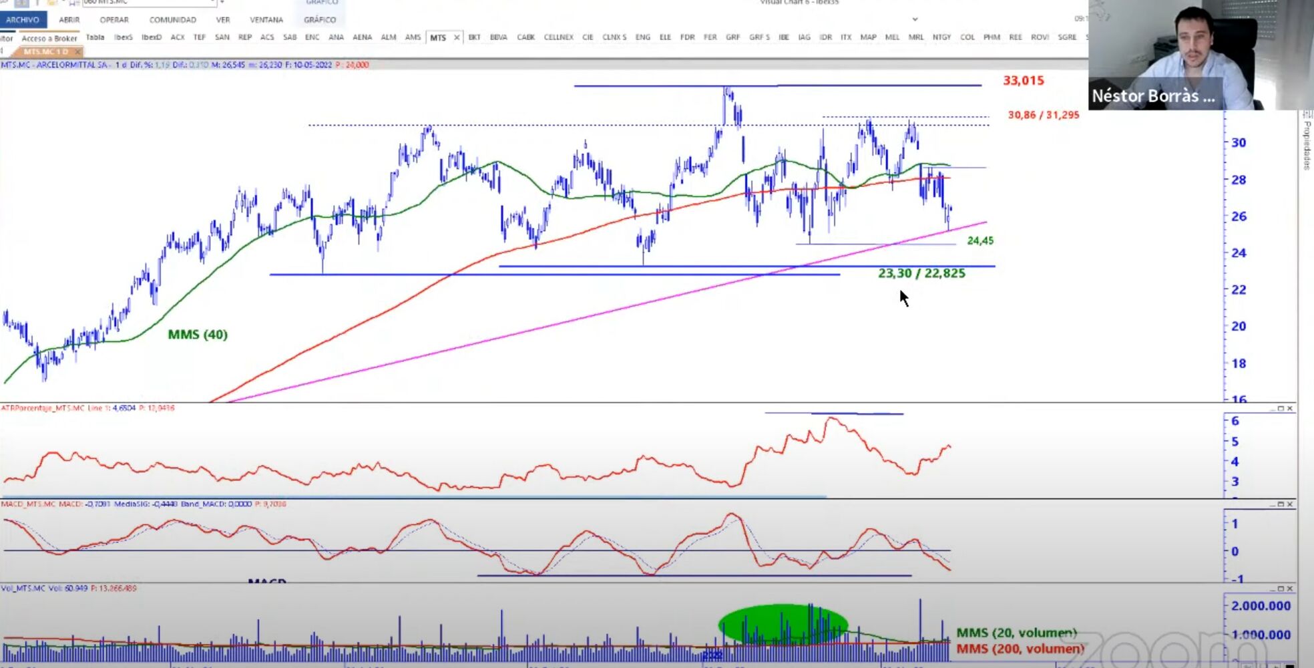Open the CIE ticker tab
Screen dimensions: 1314x668
coord(588,37)
